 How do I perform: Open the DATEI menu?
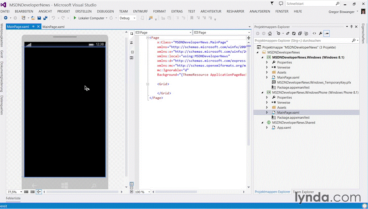click(x=5, y=11)
